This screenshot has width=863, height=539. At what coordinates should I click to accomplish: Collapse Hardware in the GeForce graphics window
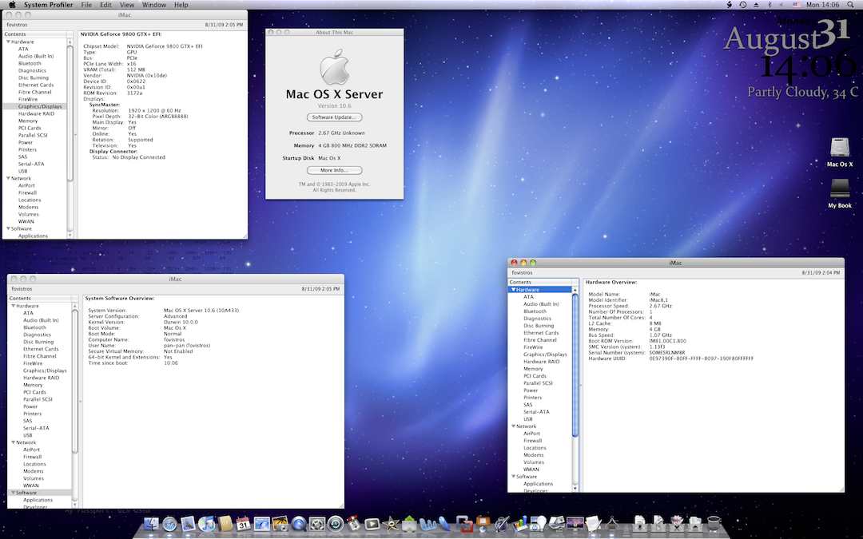(8, 42)
